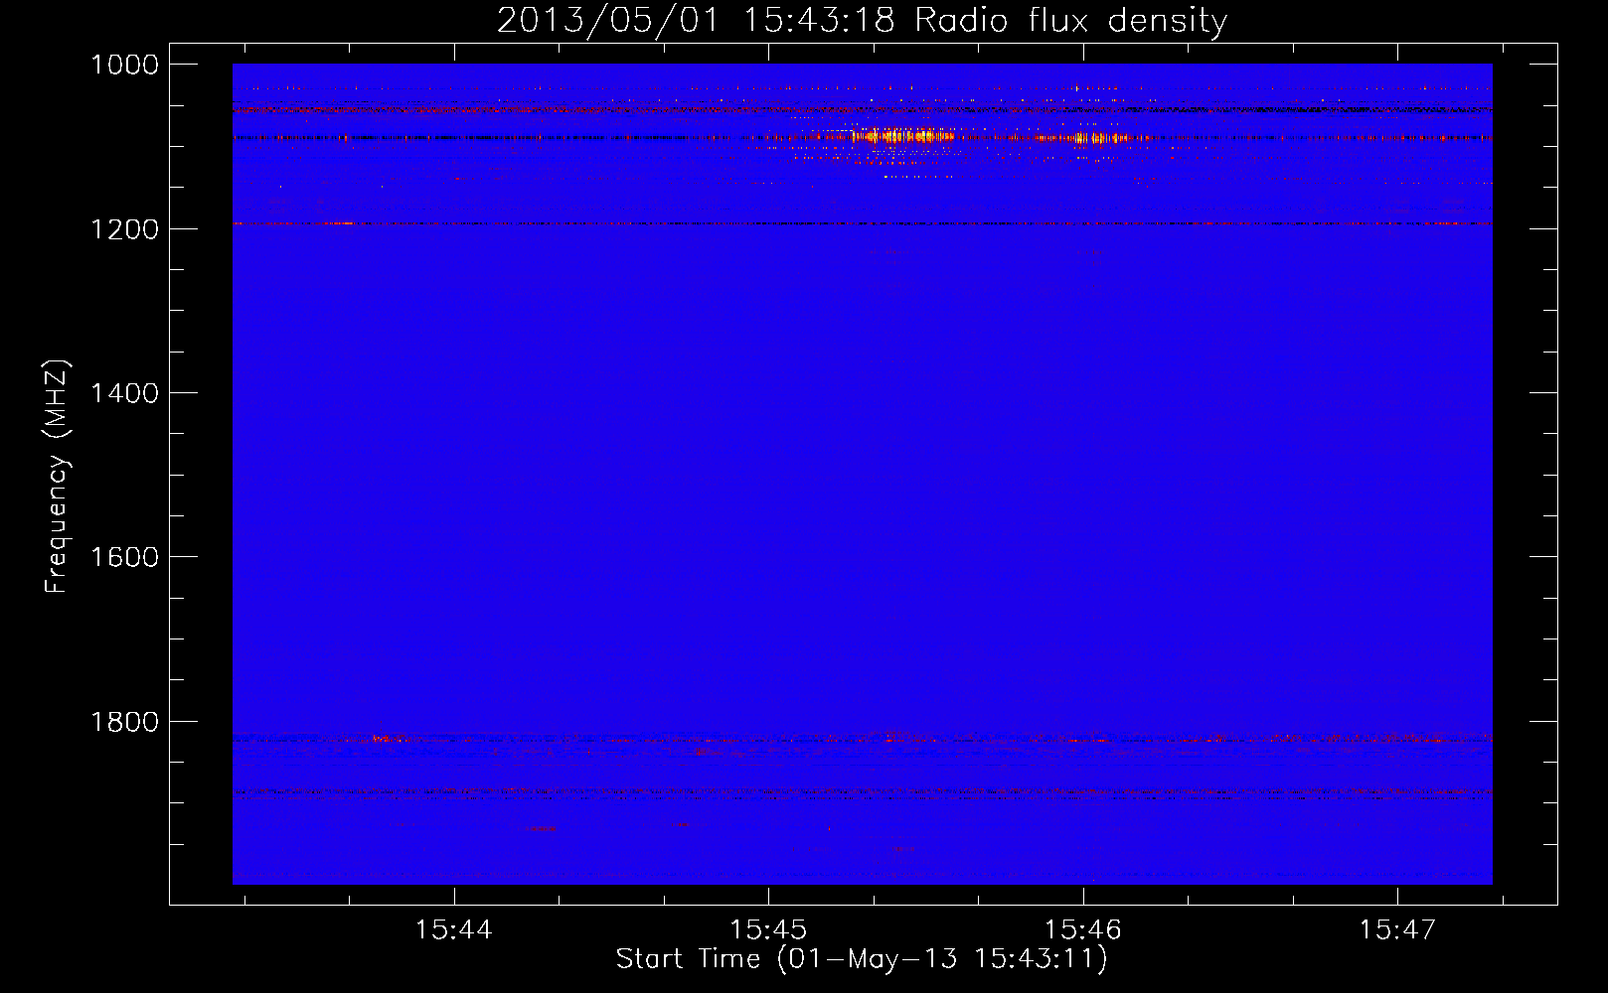Click the 15:44 time tick label

coord(454,930)
